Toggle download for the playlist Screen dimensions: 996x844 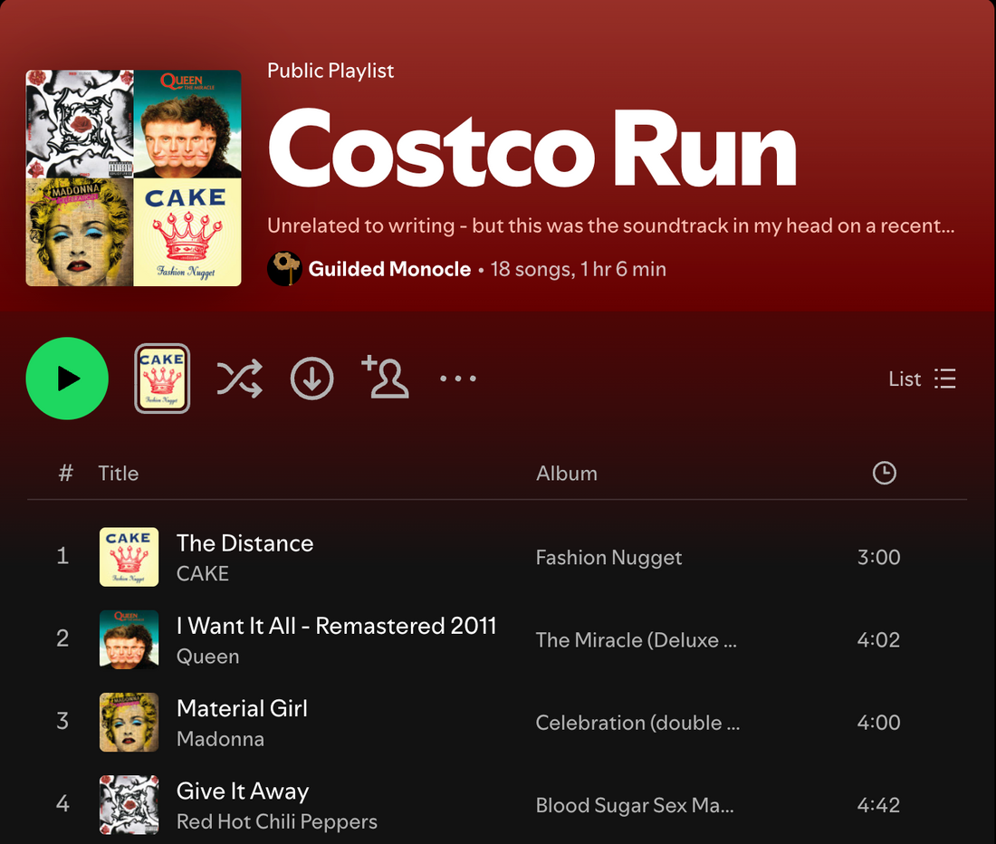point(311,378)
